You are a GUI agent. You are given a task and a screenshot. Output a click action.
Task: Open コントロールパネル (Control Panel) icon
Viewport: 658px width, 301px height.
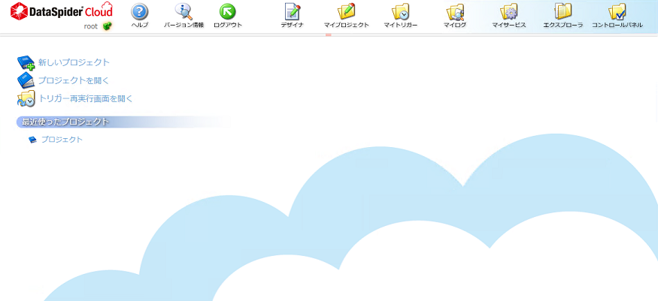617,12
